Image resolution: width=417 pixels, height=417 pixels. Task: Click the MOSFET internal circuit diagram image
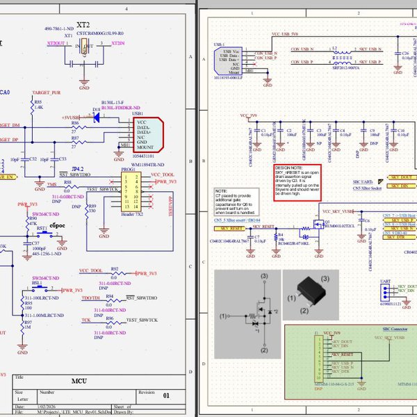247,314
